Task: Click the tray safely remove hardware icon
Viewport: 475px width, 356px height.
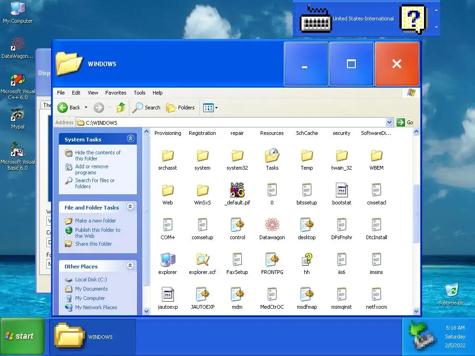Action: [x=422, y=337]
